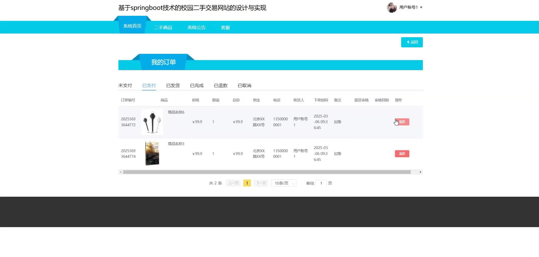Click the 共 2 条 total count
Screen dimensions: 539x257
[215, 183]
